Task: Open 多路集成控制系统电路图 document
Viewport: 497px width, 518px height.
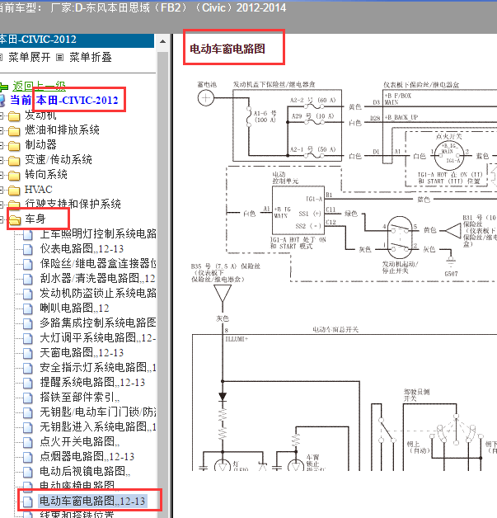Action: [98, 323]
